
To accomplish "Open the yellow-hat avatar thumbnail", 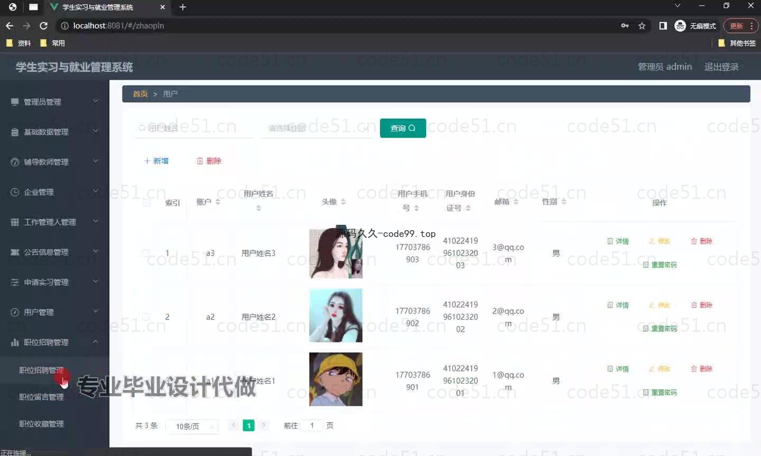I will click(336, 379).
